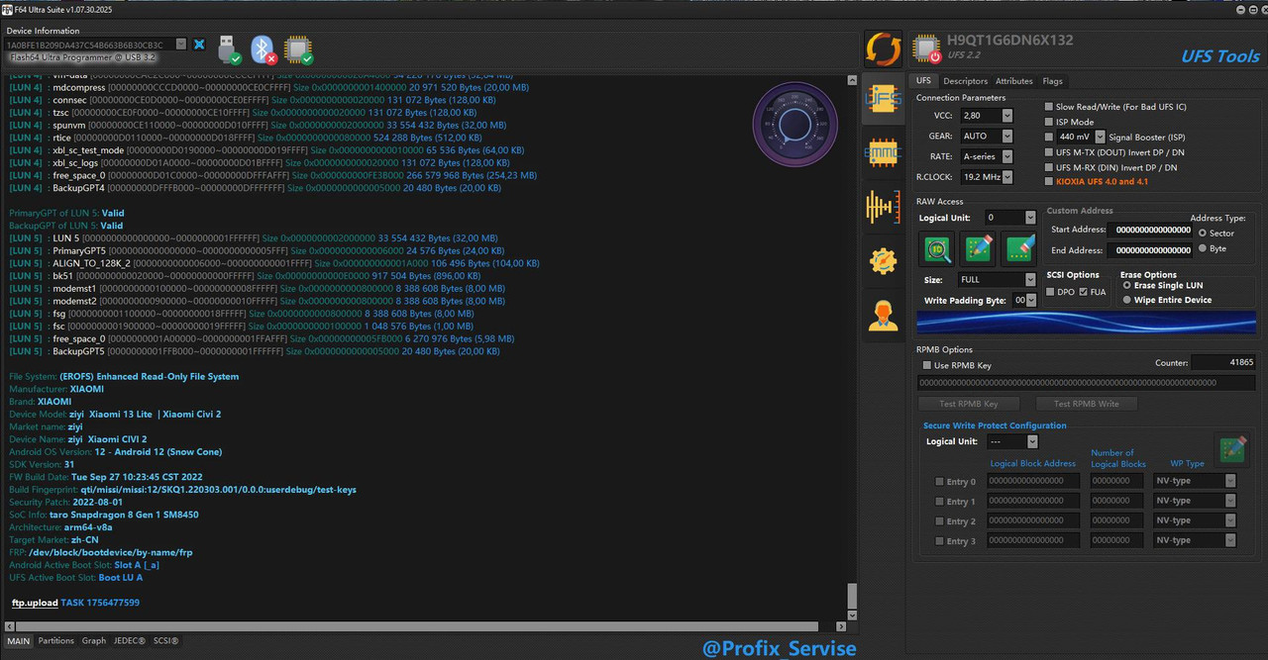Click the Test RPMB Write button
Image resolution: width=1268 pixels, height=660 pixels.
click(1086, 404)
